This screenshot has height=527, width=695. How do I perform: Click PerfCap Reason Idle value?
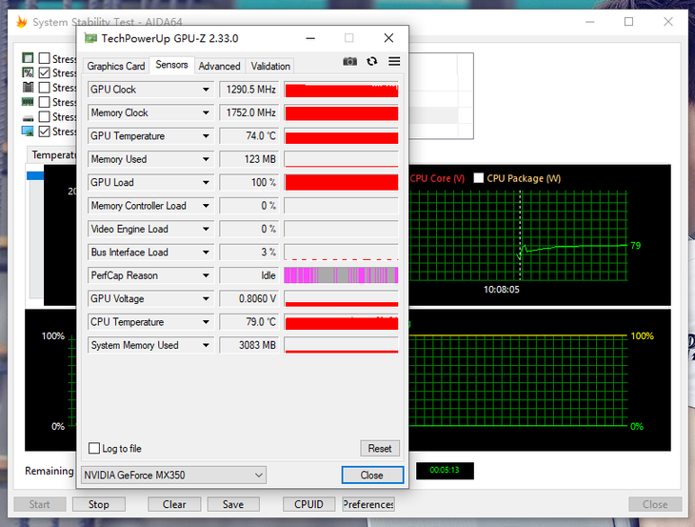click(249, 275)
